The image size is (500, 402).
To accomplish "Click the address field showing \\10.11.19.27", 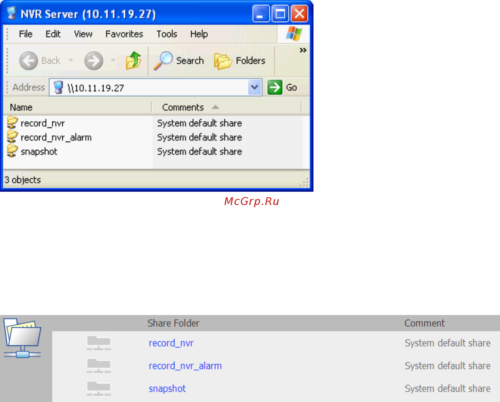I will click(155, 88).
